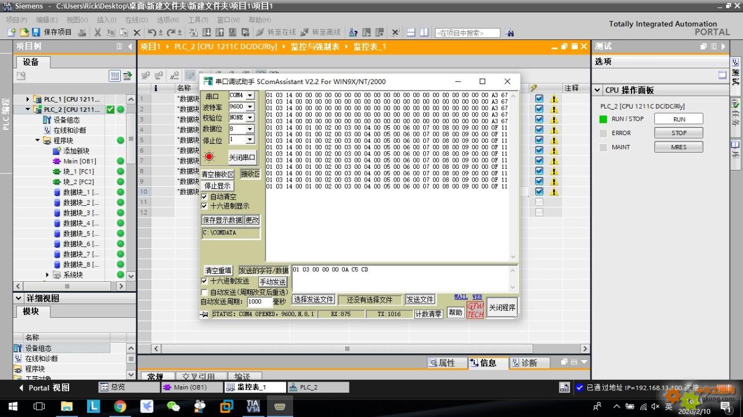Uncheck the row 5 checkbox in watch table
This screenshot has width=743, height=417.
[539, 140]
